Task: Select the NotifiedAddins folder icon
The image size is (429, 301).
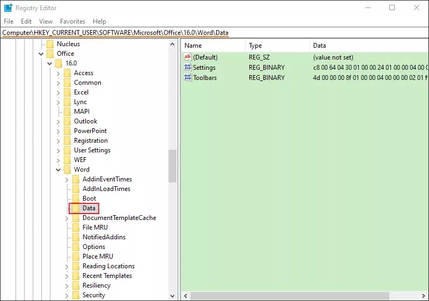Action: (x=76, y=237)
